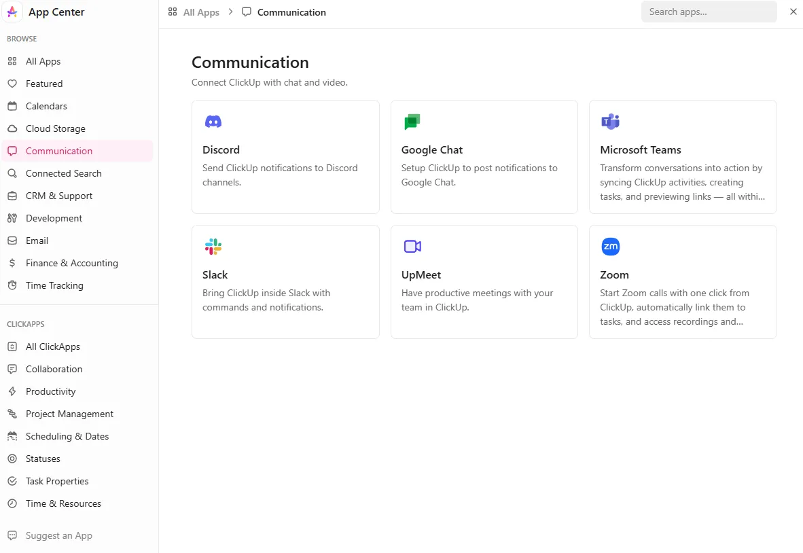Click the UpMeet video camera icon

pos(412,247)
